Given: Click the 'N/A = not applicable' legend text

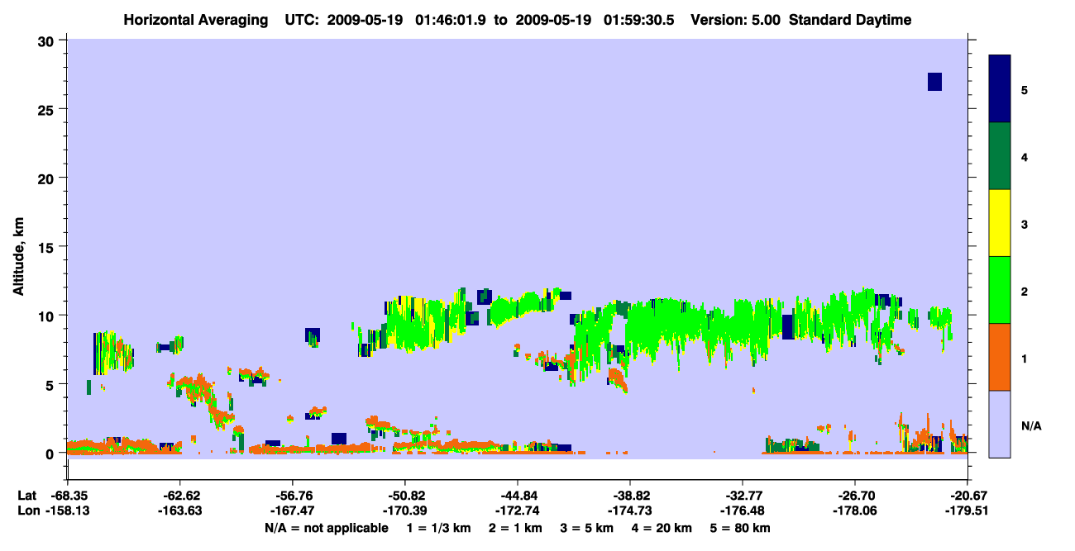Looking at the screenshot, I should [327, 528].
